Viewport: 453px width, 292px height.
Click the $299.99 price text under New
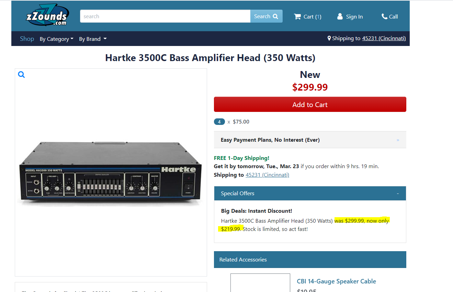(x=310, y=87)
